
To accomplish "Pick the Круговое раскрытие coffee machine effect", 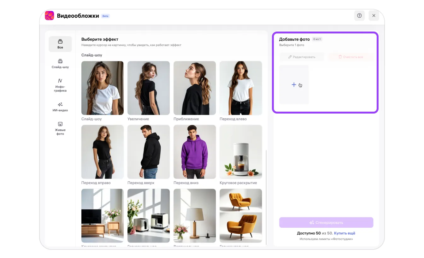I will pos(241,152).
